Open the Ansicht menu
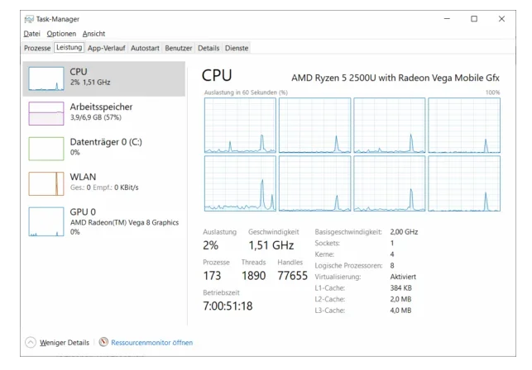532x370 pixels. [93, 34]
